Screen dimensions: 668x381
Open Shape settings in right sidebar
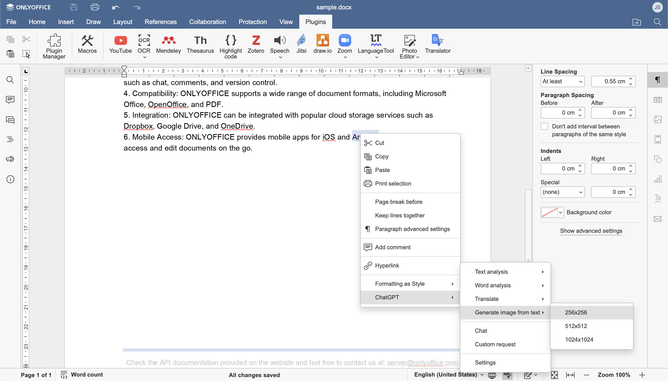(x=657, y=159)
